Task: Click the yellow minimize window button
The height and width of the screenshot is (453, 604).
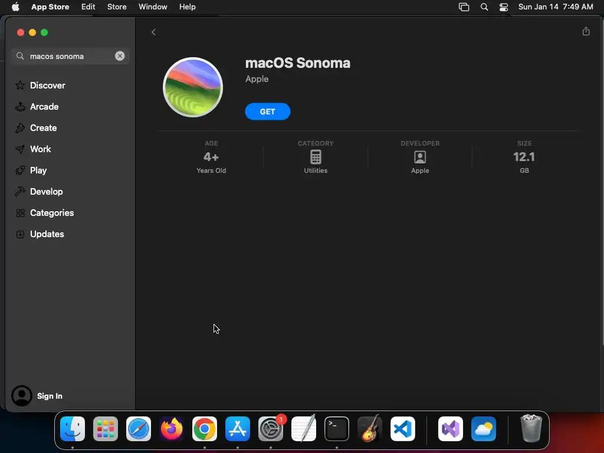Action: point(32,32)
